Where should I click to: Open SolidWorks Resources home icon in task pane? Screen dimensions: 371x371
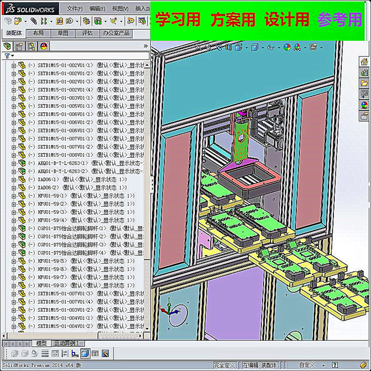tap(364, 62)
